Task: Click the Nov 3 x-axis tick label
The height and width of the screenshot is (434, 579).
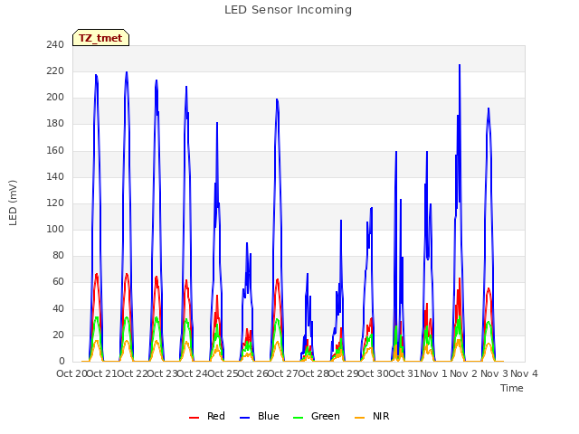Action: point(494,373)
